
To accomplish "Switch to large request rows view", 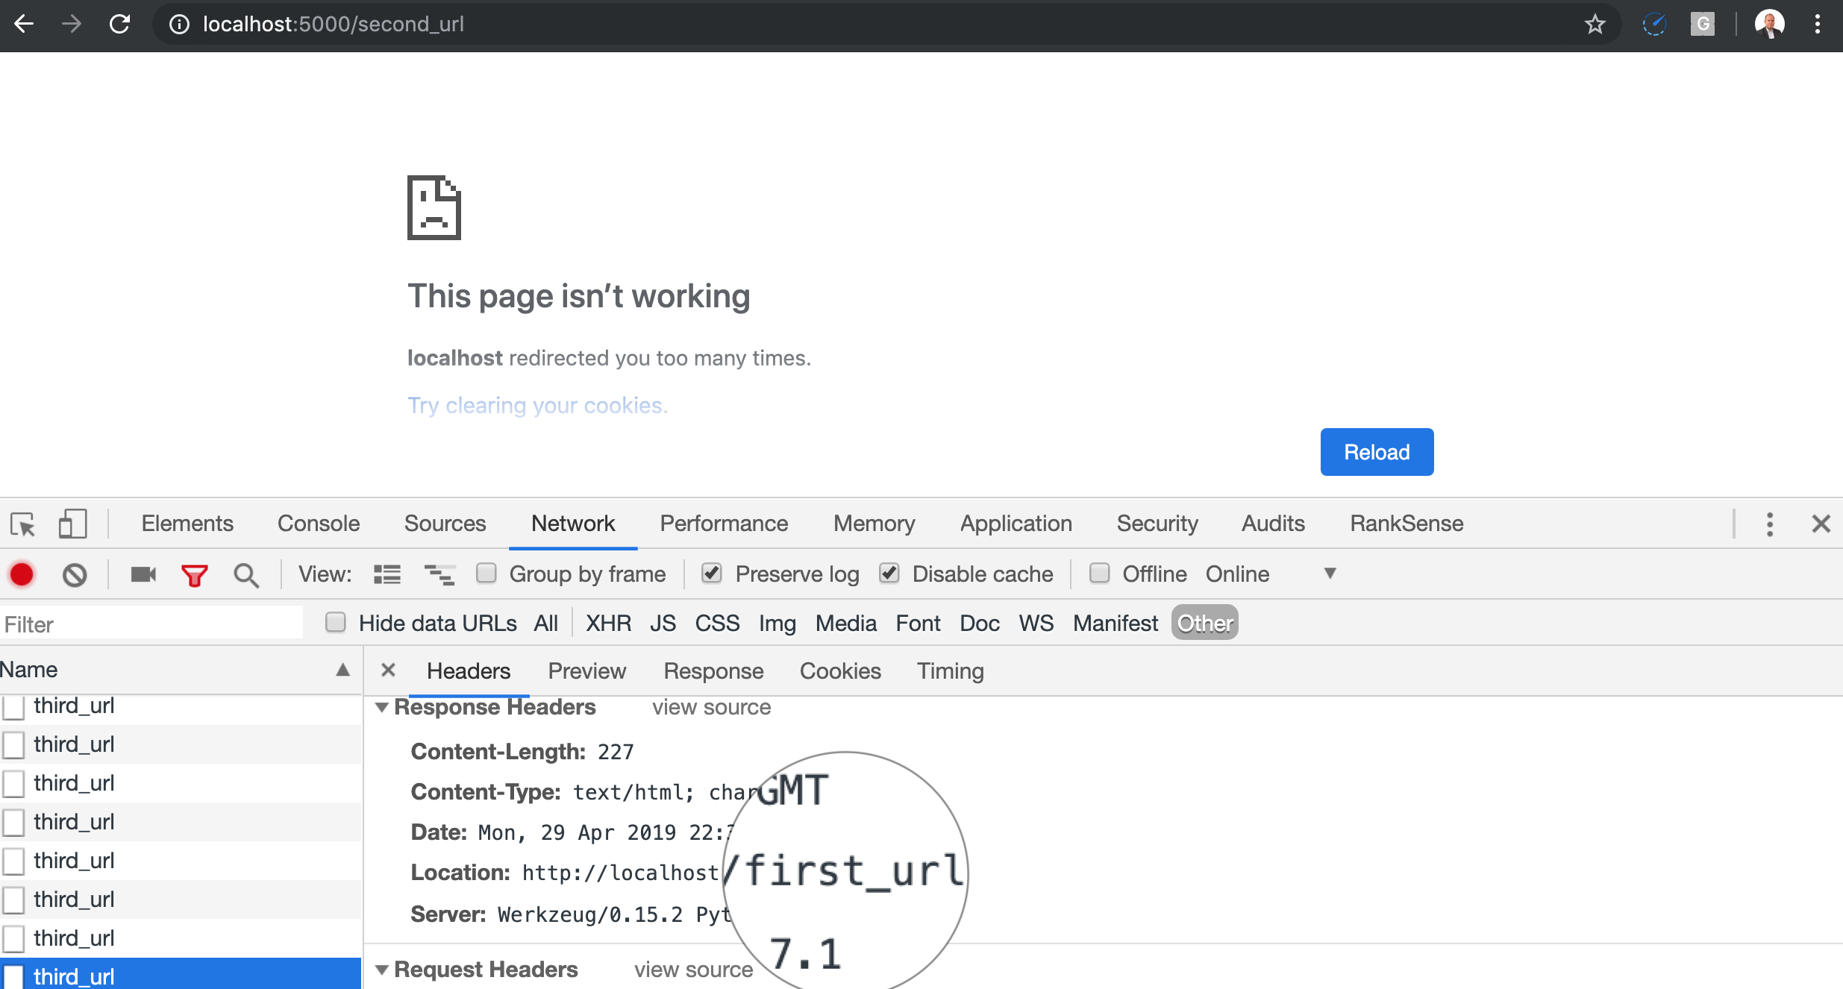I will (x=439, y=574).
